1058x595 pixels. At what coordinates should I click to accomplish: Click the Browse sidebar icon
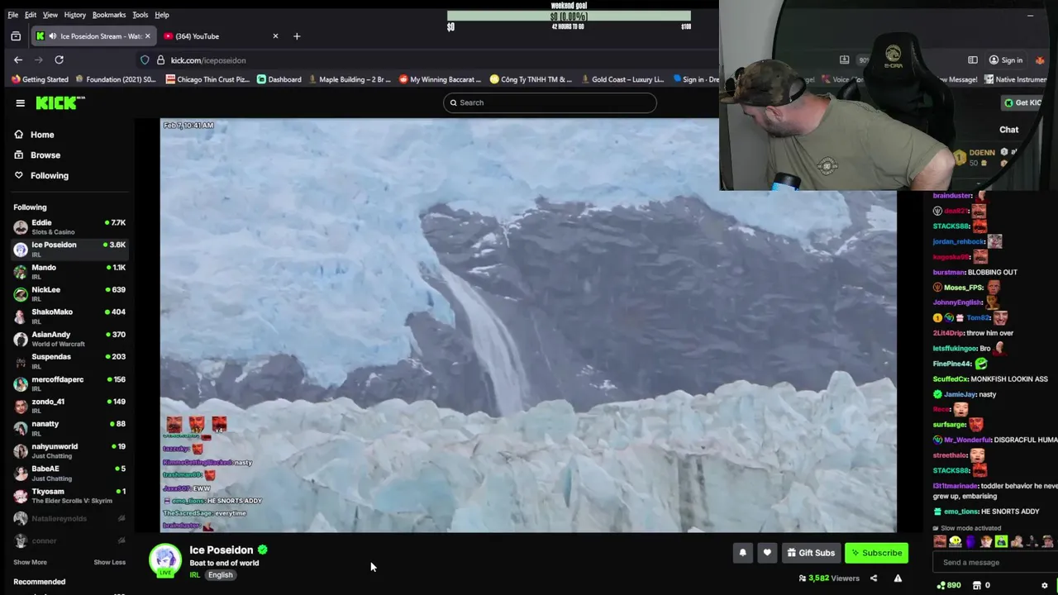click(x=18, y=155)
